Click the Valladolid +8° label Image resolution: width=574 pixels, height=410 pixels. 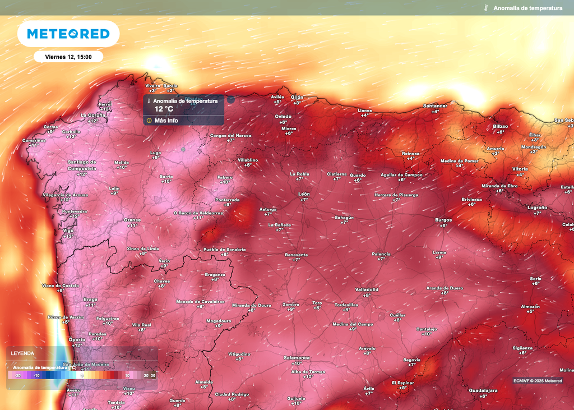pyautogui.click(x=367, y=292)
